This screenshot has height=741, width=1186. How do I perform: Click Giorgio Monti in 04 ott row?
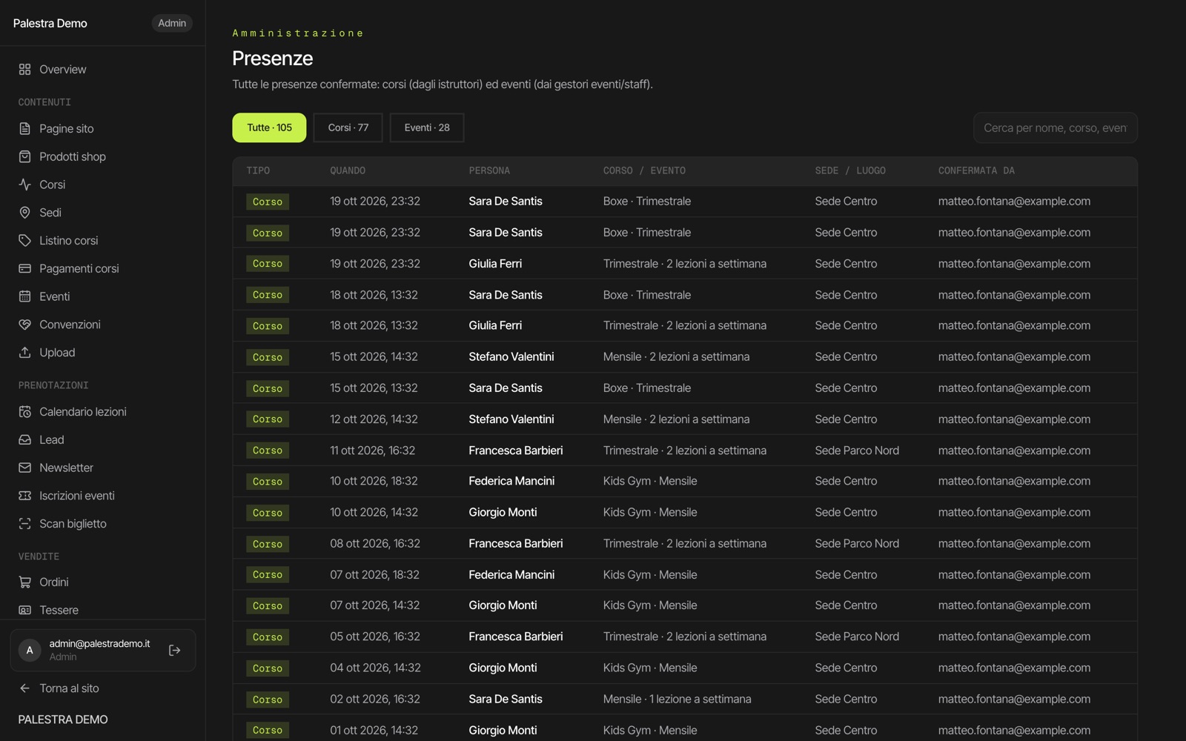(x=503, y=668)
